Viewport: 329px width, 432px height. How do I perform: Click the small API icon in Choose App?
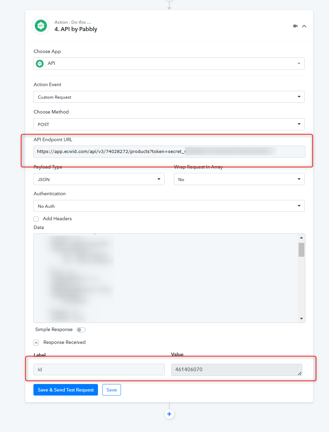point(40,63)
